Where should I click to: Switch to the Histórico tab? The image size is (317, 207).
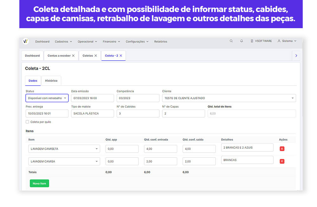pyautogui.click(x=51, y=80)
